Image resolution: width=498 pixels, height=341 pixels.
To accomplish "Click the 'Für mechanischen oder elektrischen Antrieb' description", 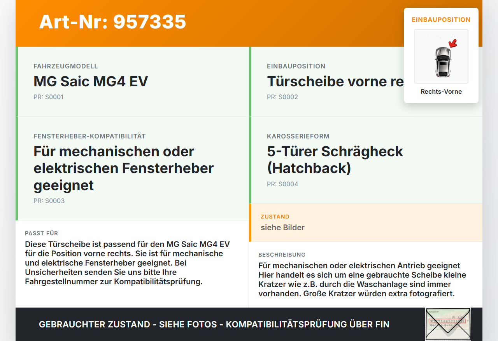I will [362, 280].
